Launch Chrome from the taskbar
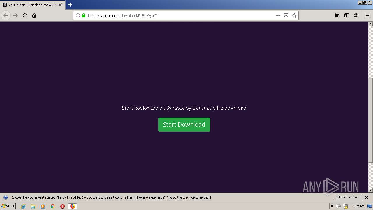373x210 pixels. pyautogui.click(x=53, y=206)
